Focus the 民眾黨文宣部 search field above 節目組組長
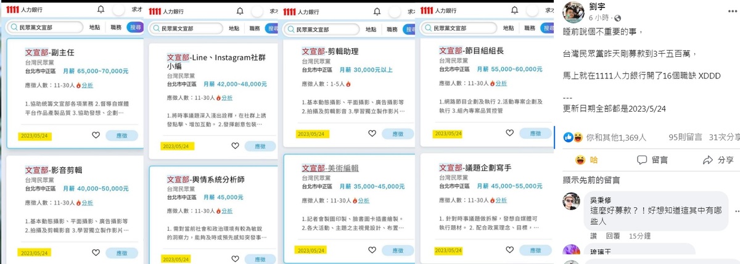This screenshot has height=264, width=740. pos(459,29)
